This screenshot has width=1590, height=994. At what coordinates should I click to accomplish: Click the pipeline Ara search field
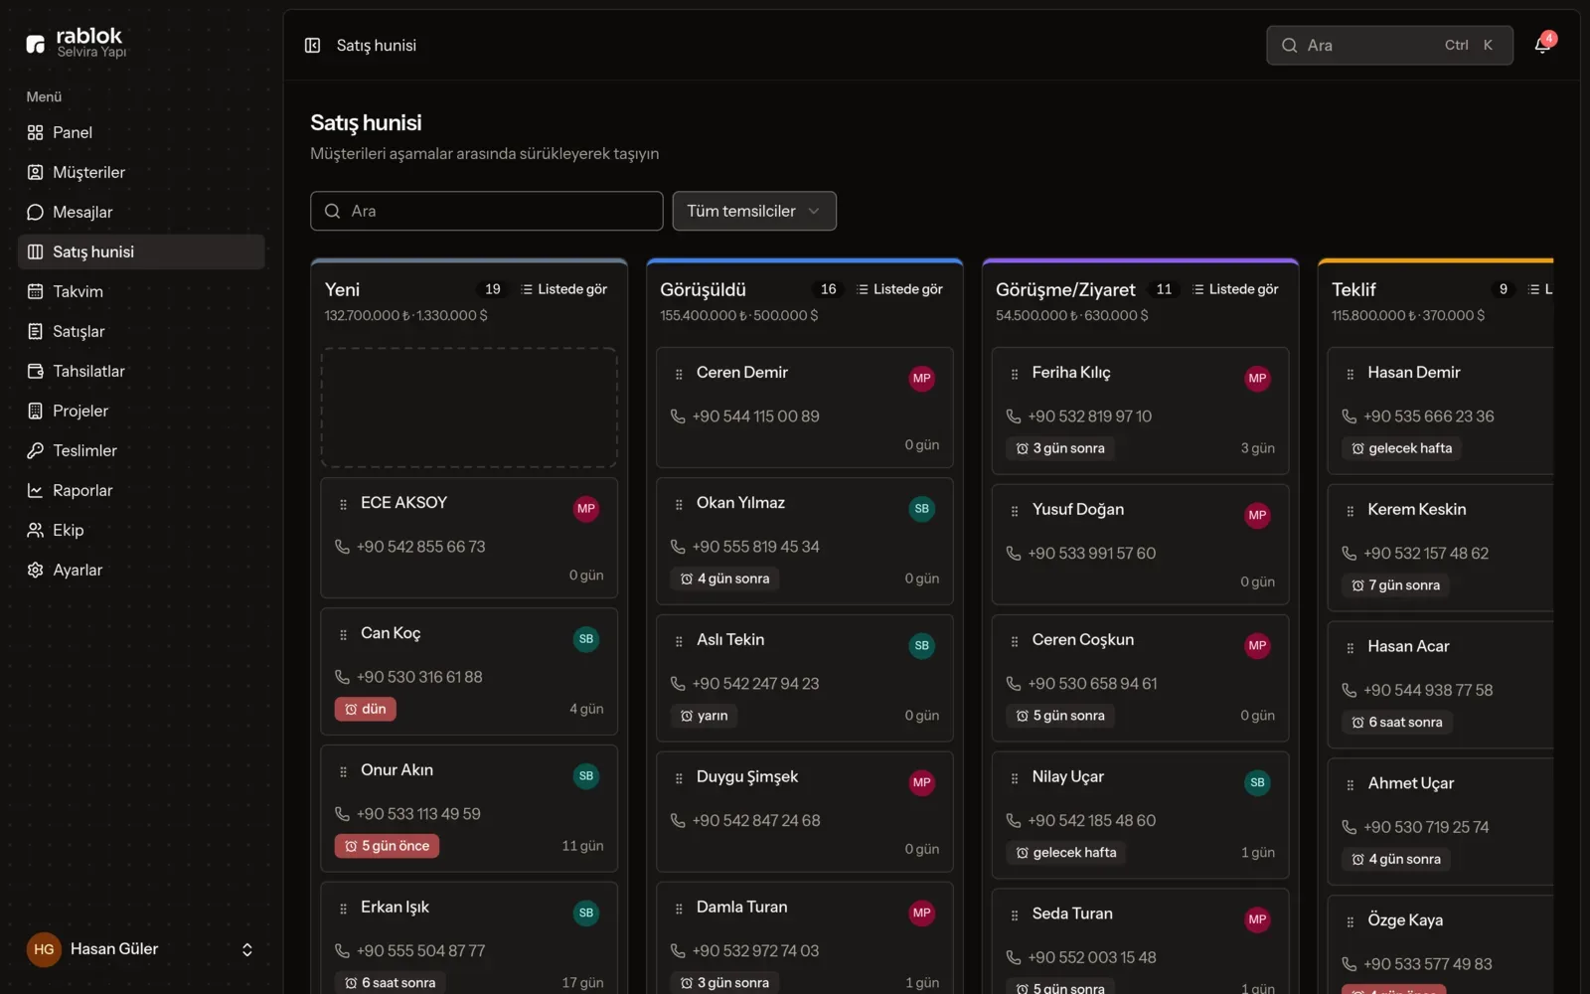487,211
